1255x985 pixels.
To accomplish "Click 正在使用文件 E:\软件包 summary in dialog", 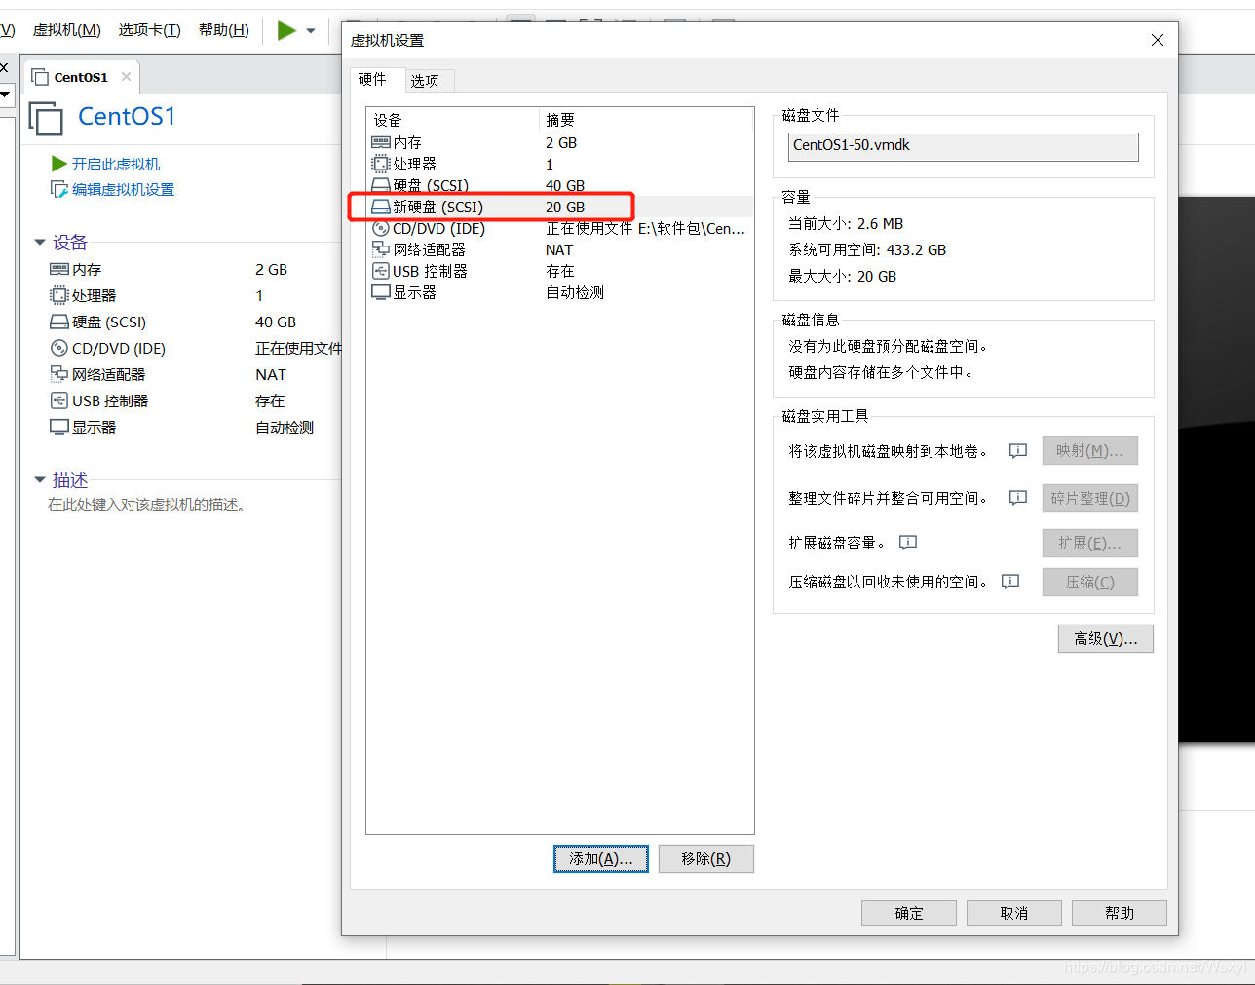I will click(645, 229).
